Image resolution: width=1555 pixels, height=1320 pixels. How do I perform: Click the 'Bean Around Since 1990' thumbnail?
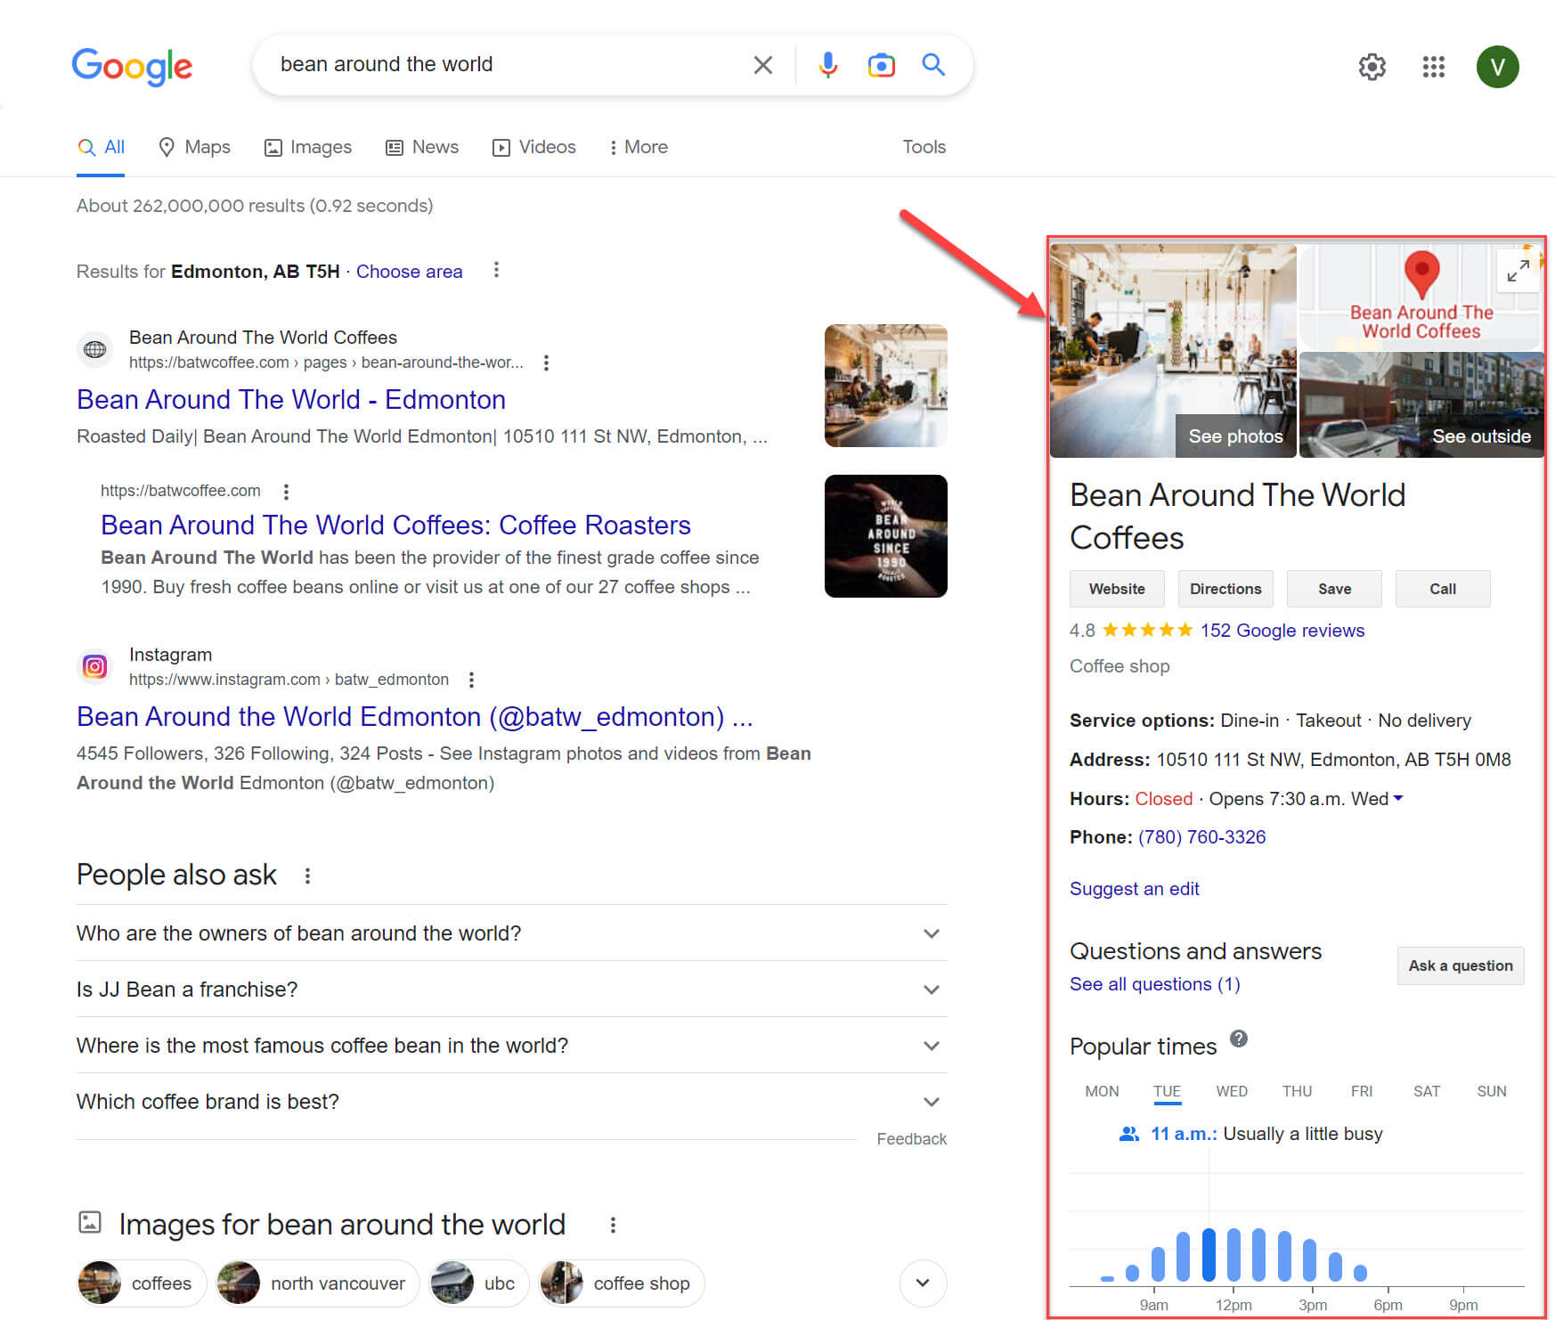pyautogui.click(x=885, y=536)
